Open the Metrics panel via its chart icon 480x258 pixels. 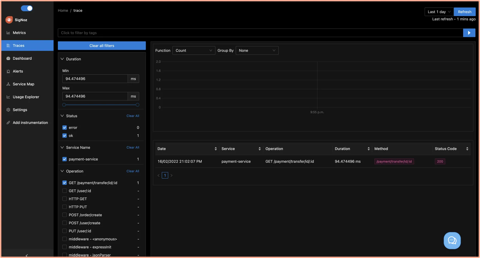8,32
